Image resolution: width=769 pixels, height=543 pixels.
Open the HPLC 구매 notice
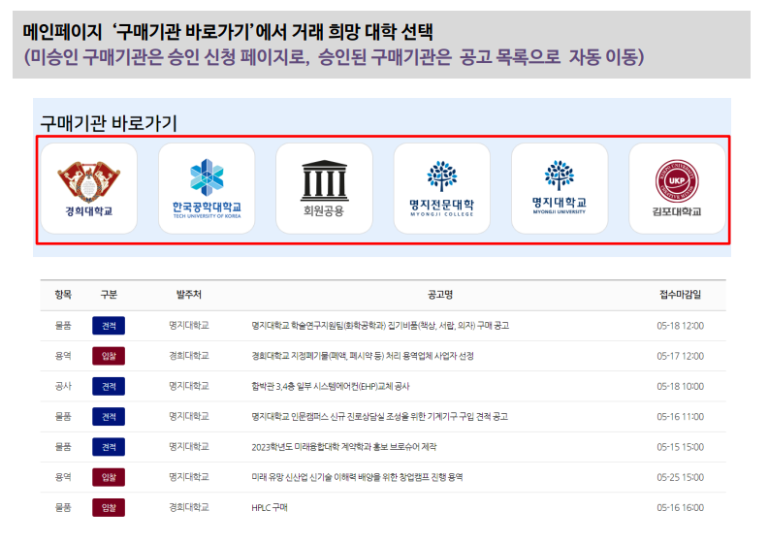pos(270,508)
